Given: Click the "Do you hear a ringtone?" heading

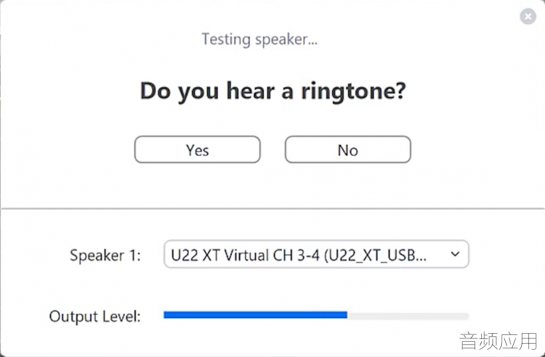Looking at the screenshot, I should tap(273, 92).
